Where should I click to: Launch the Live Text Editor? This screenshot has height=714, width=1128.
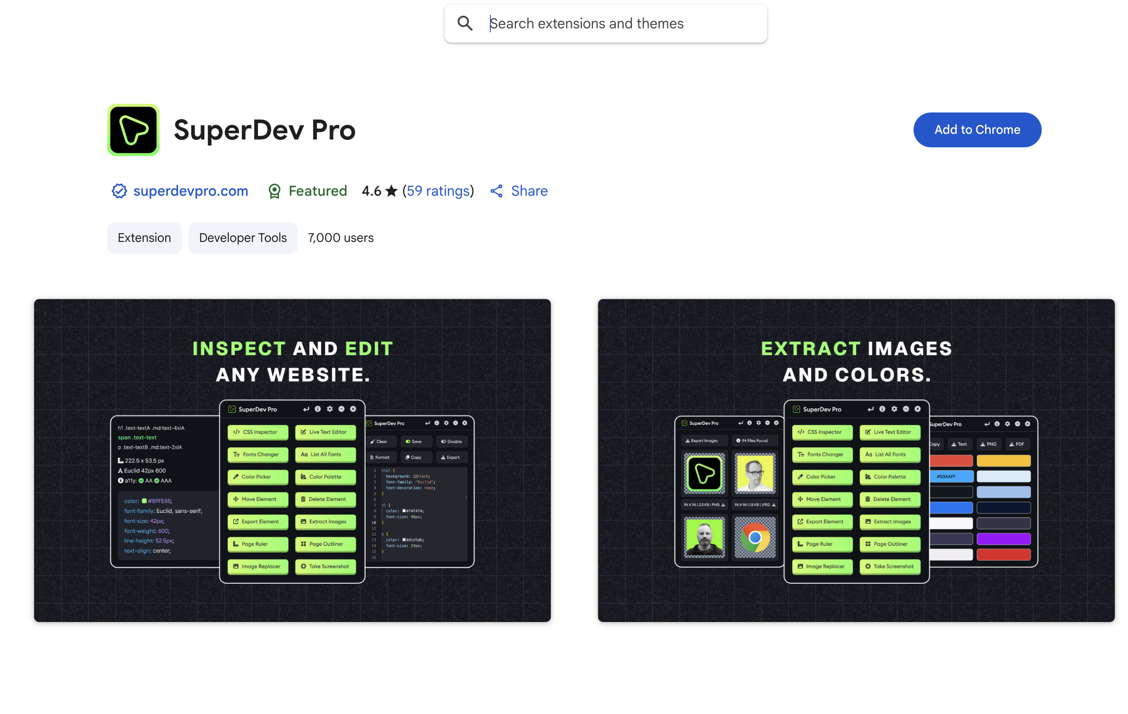click(326, 432)
